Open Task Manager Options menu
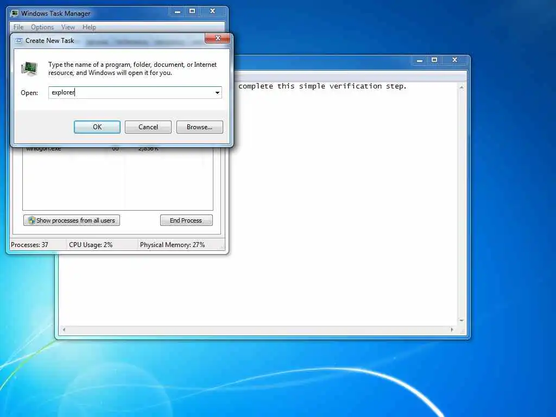The height and width of the screenshot is (417, 556). point(42,27)
